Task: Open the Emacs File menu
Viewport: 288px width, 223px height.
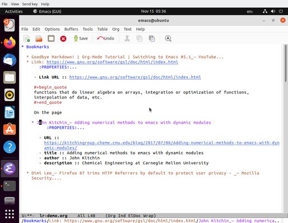Action: pyautogui.click(x=25, y=29)
